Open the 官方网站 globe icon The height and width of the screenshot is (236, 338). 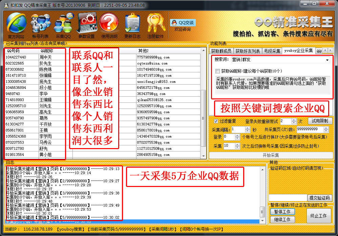point(16,25)
